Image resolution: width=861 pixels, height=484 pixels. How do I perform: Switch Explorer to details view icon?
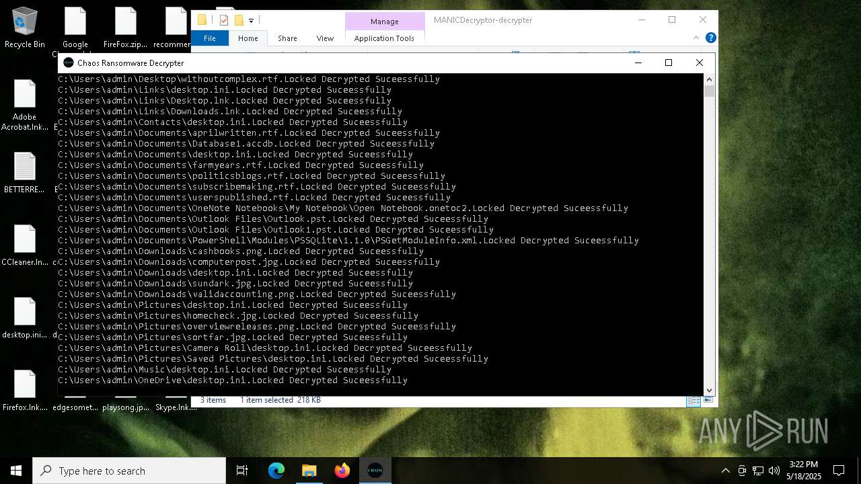coord(693,400)
